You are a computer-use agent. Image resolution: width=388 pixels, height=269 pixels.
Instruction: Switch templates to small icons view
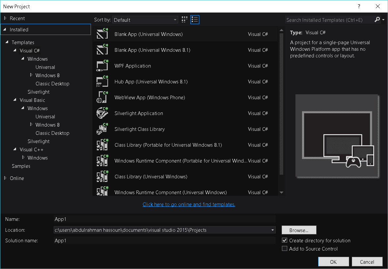[x=184, y=19]
